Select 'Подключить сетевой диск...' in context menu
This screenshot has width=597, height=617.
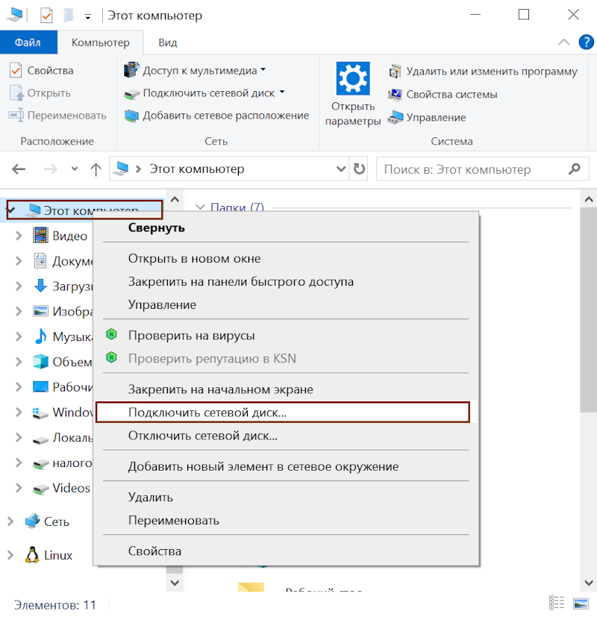point(207,412)
